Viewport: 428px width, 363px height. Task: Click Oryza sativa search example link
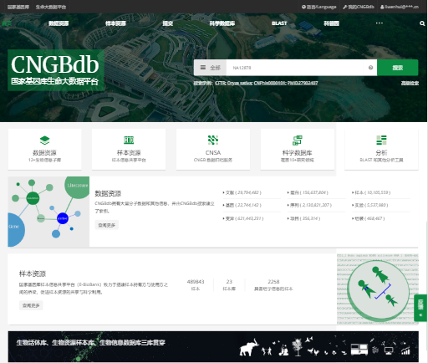(x=240, y=83)
